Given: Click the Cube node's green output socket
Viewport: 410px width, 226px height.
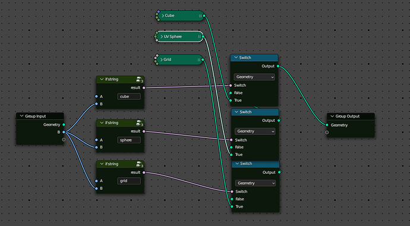Looking at the screenshot, I should click(204, 15).
